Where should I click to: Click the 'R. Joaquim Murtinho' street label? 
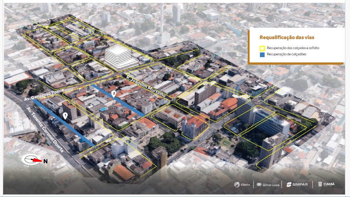(x=146, y=86)
